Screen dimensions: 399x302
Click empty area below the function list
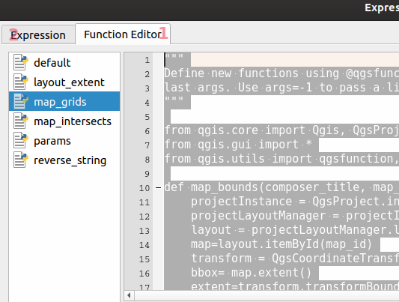(x=64, y=235)
